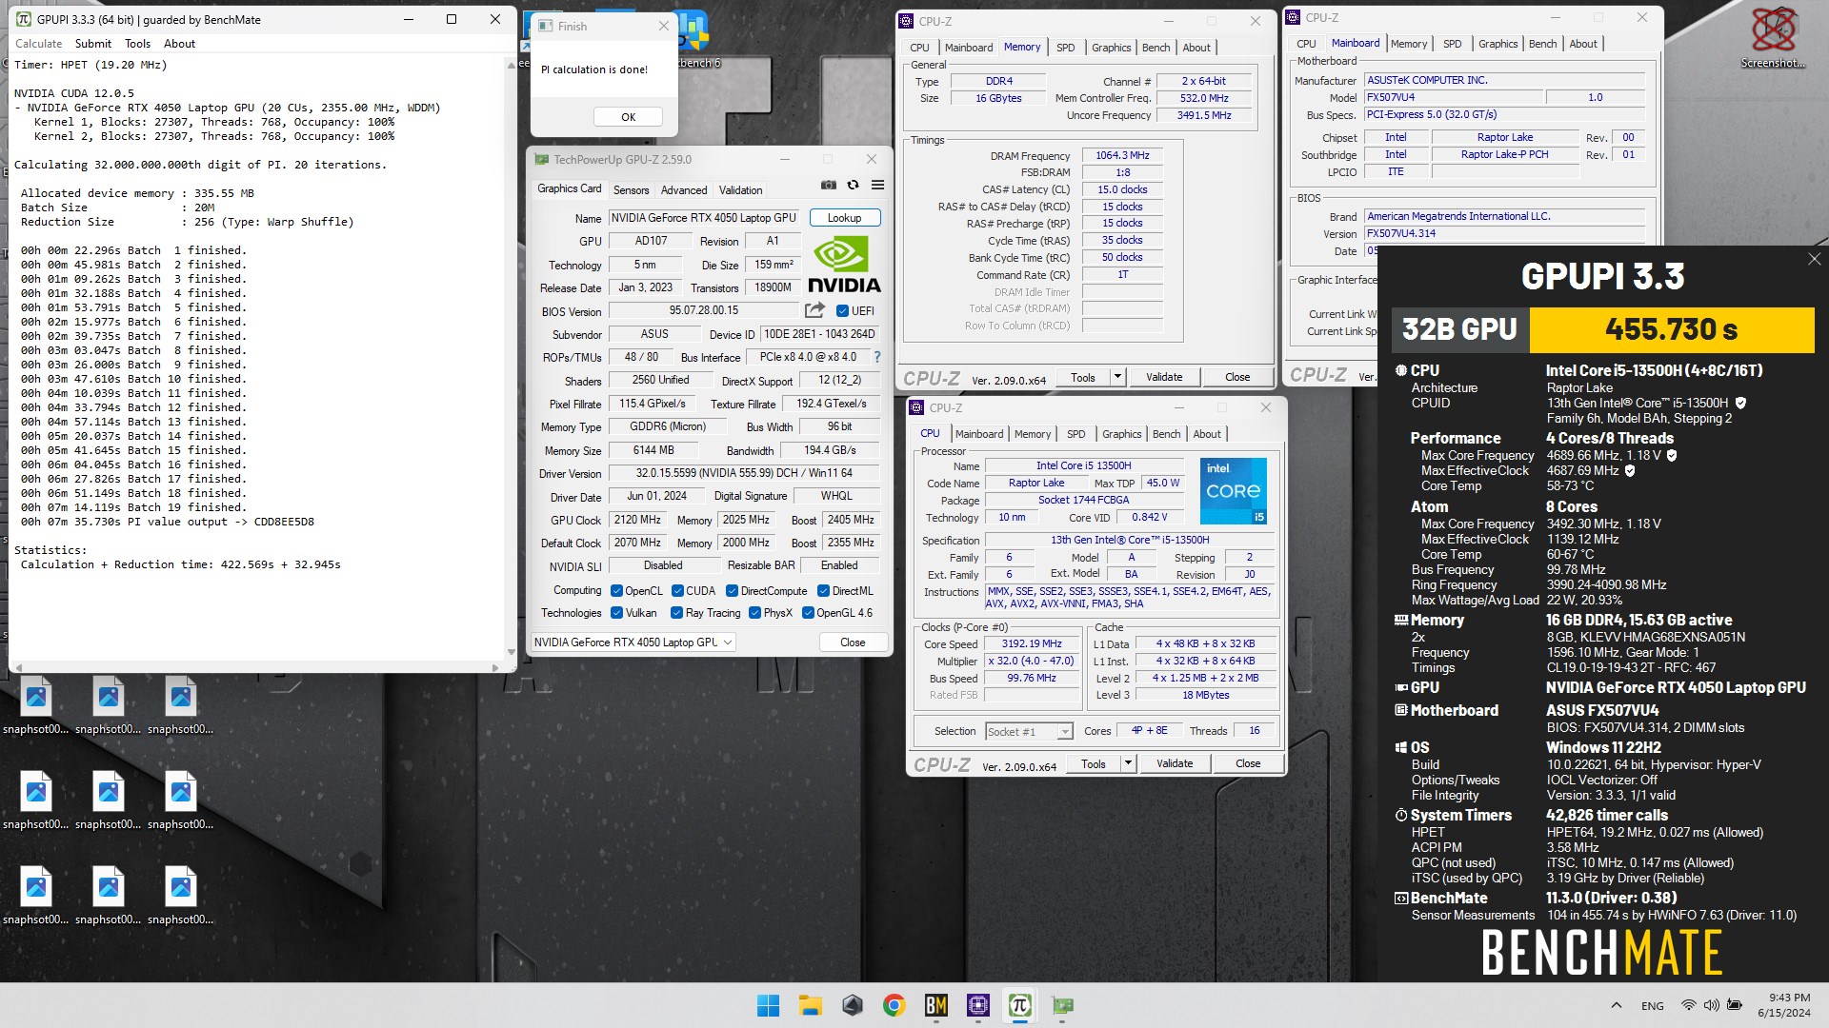Click the ENG language indicator in the taskbar
The width and height of the screenshot is (1829, 1028).
[1653, 1005]
